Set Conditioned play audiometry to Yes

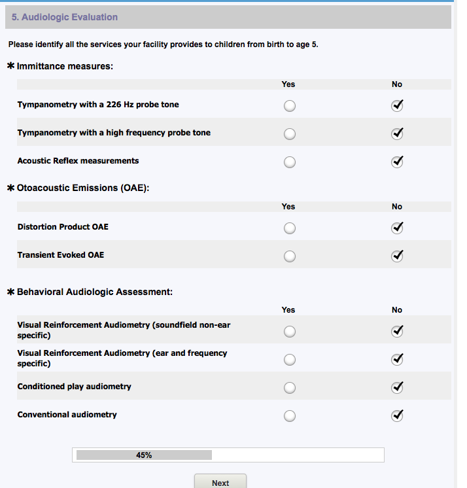[290, 388]
